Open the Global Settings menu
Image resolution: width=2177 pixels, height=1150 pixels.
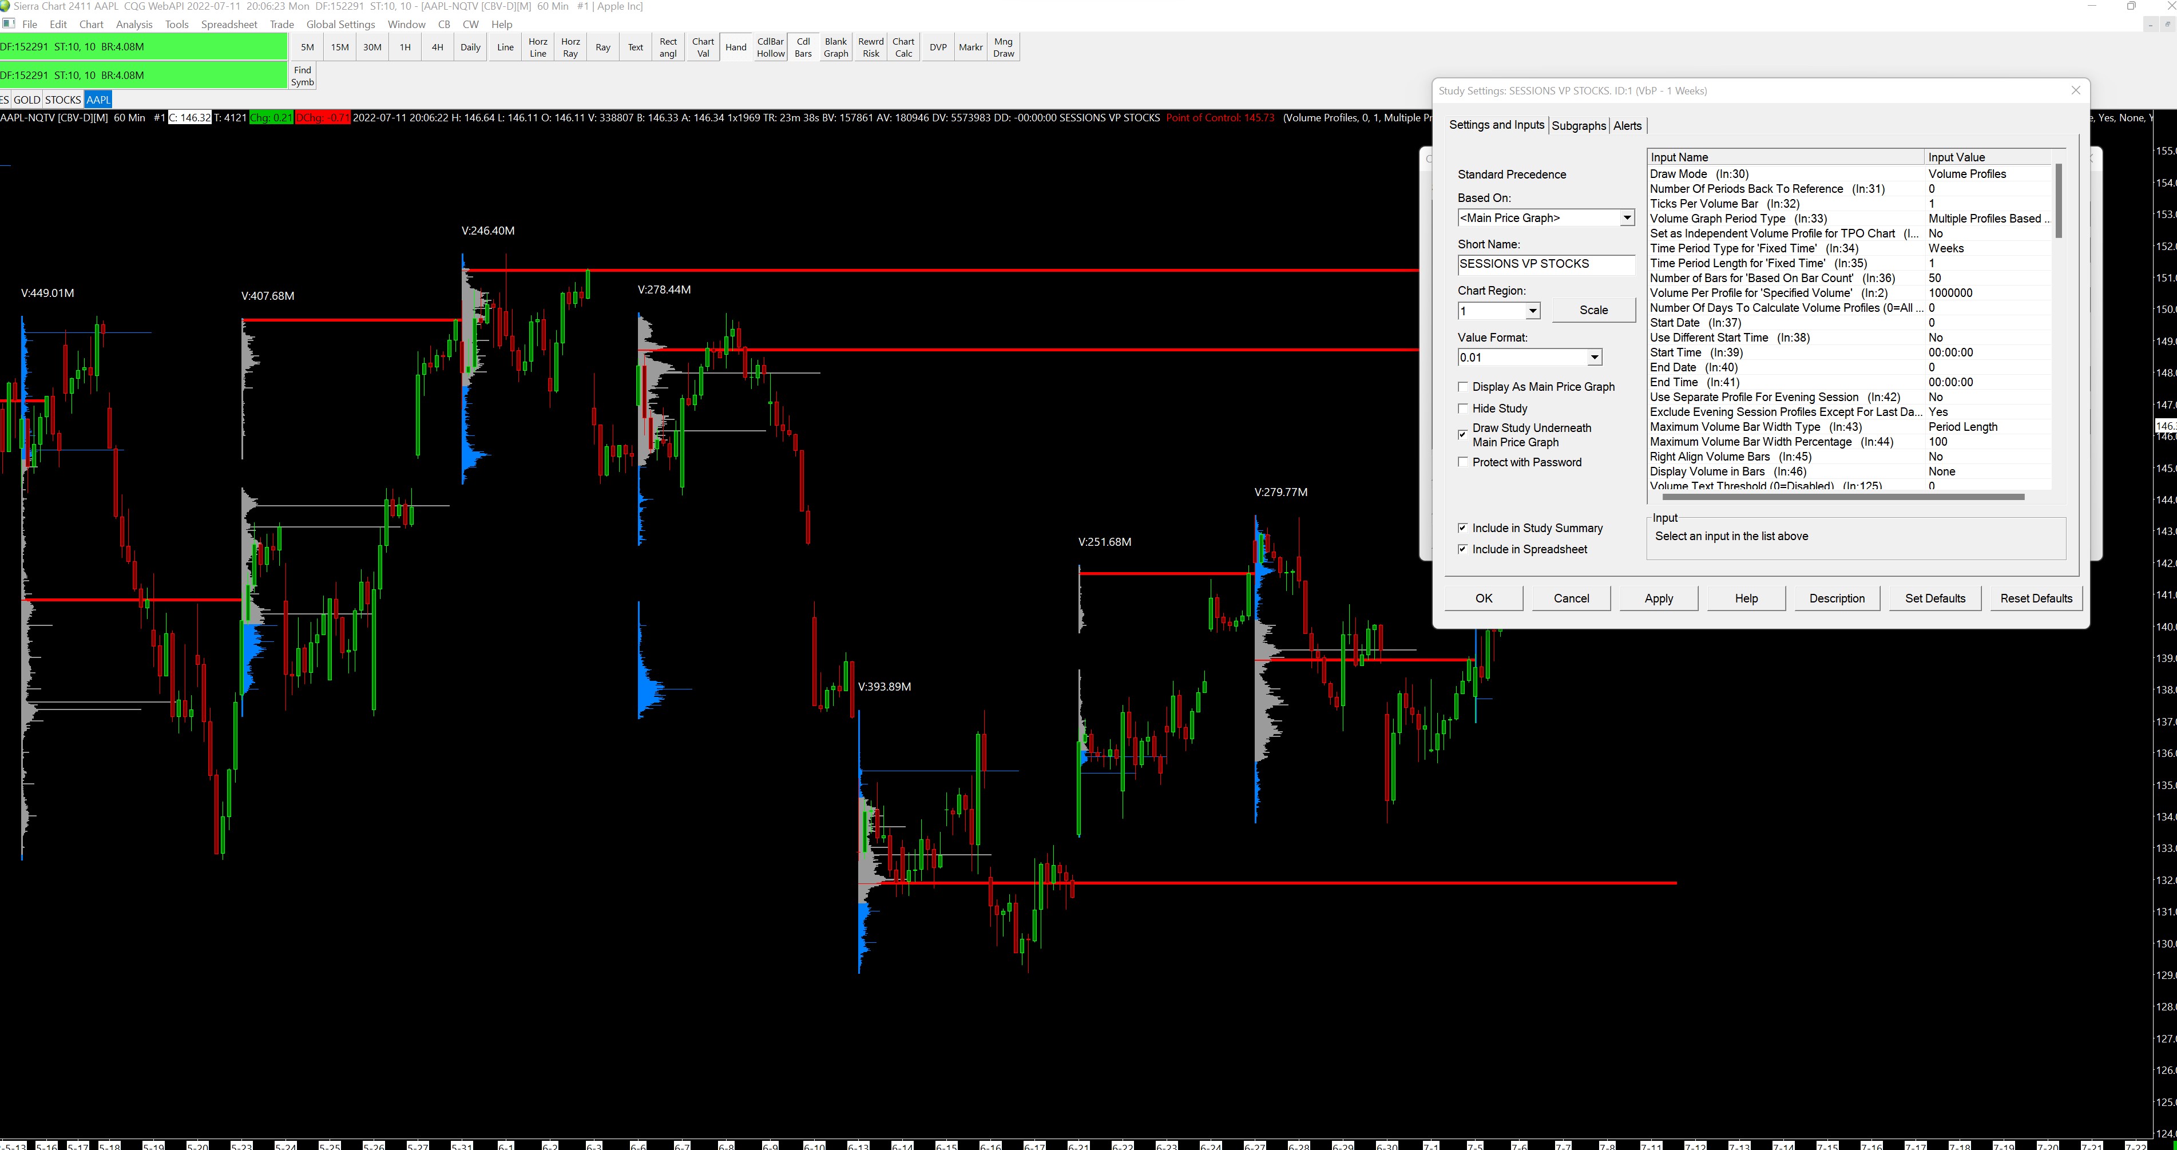pyautogui.click(x=340, y=25)
